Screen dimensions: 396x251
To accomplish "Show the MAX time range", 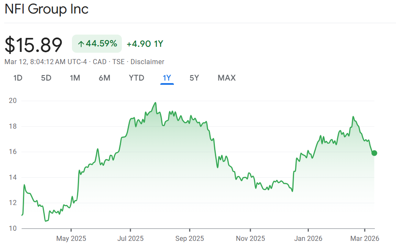I will point(227,78).
